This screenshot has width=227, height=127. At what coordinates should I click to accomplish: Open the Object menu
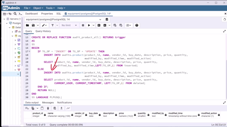38,8
